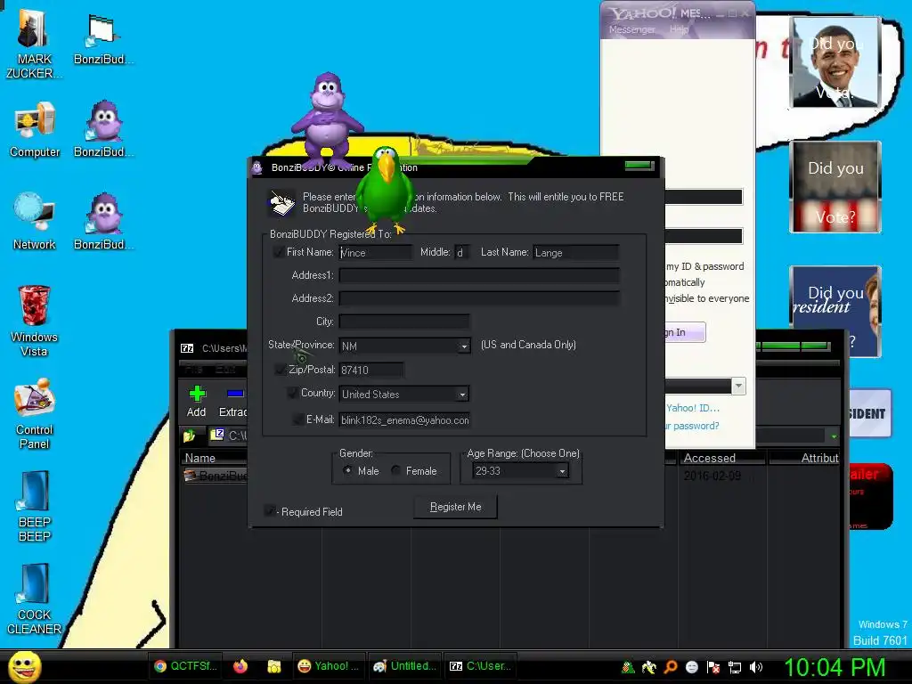This screenshot has width=912, height=684.
Task: Open the Network desktop icon
Action: pyautogui.click(x=35, y=221)
